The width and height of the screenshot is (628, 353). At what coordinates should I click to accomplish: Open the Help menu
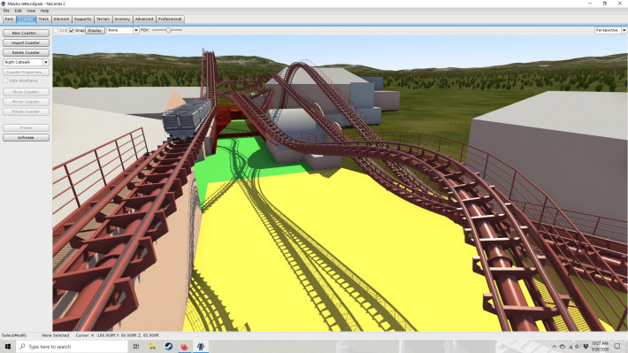point(44,11)
